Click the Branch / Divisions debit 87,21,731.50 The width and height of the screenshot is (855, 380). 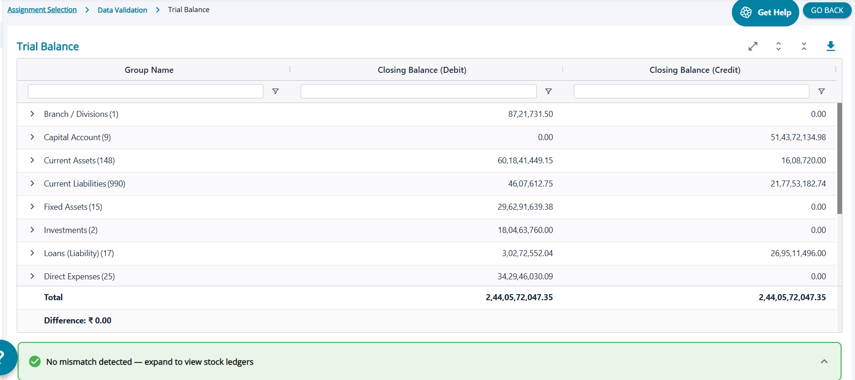pos(531,114)
